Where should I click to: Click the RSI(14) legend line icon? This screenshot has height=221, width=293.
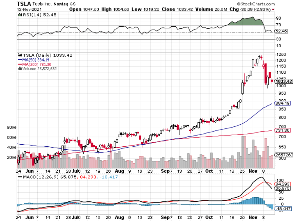coord(19,15)
